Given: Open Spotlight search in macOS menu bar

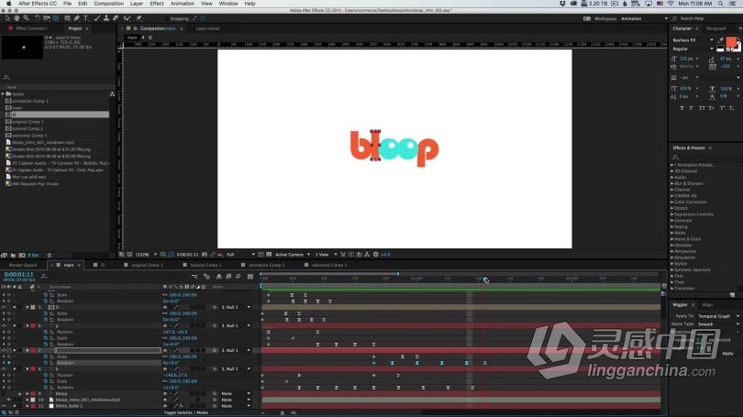Looking at the screenshot, I should coord(720,4).
